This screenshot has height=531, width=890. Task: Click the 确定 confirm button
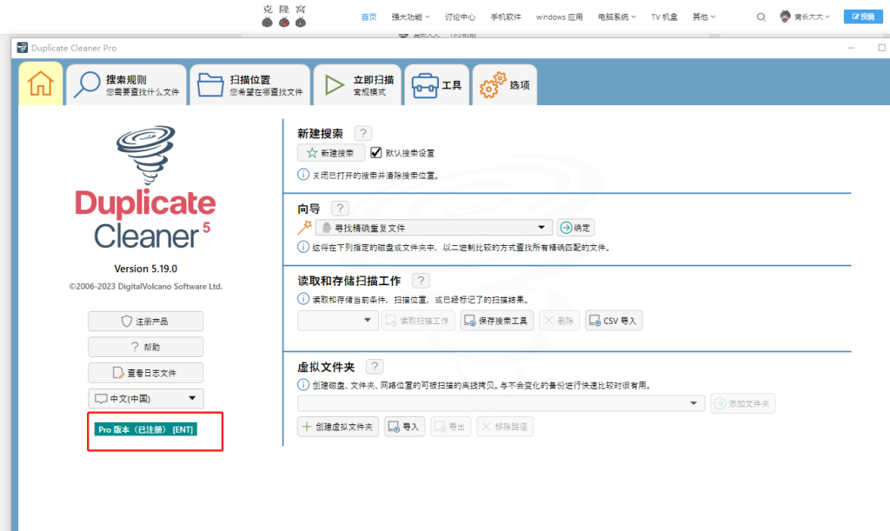575,228
